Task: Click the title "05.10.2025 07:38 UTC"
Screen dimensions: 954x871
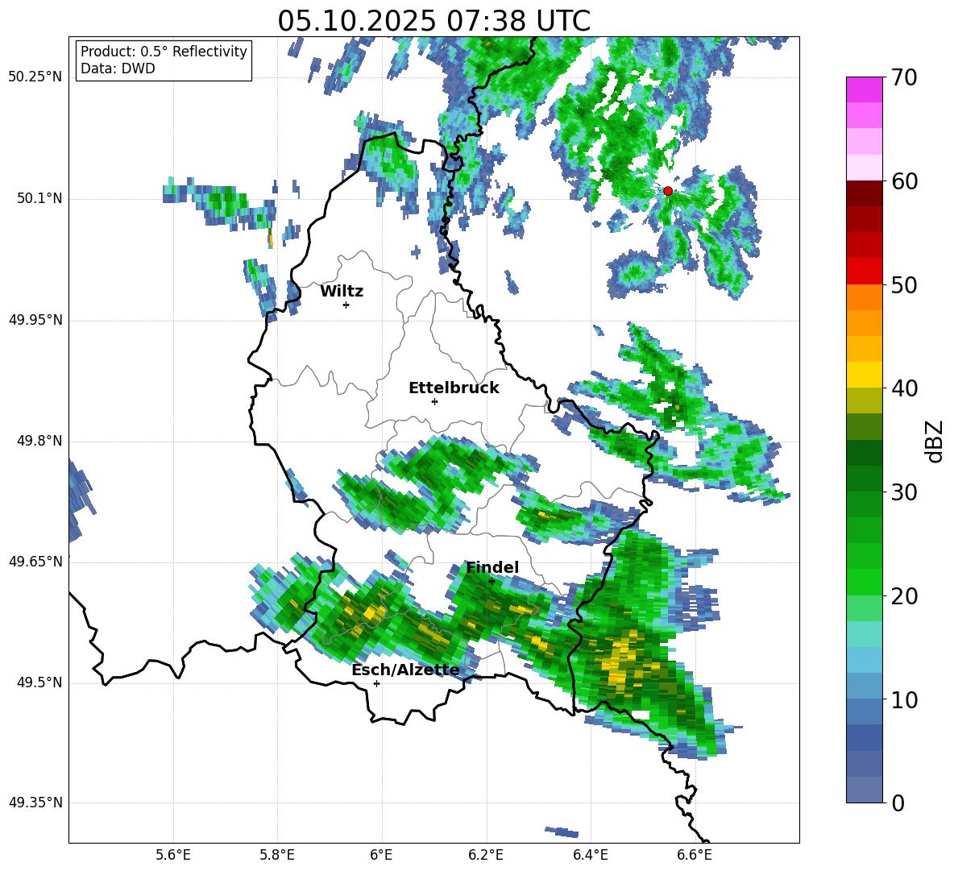Action: (x=433, y=21)
